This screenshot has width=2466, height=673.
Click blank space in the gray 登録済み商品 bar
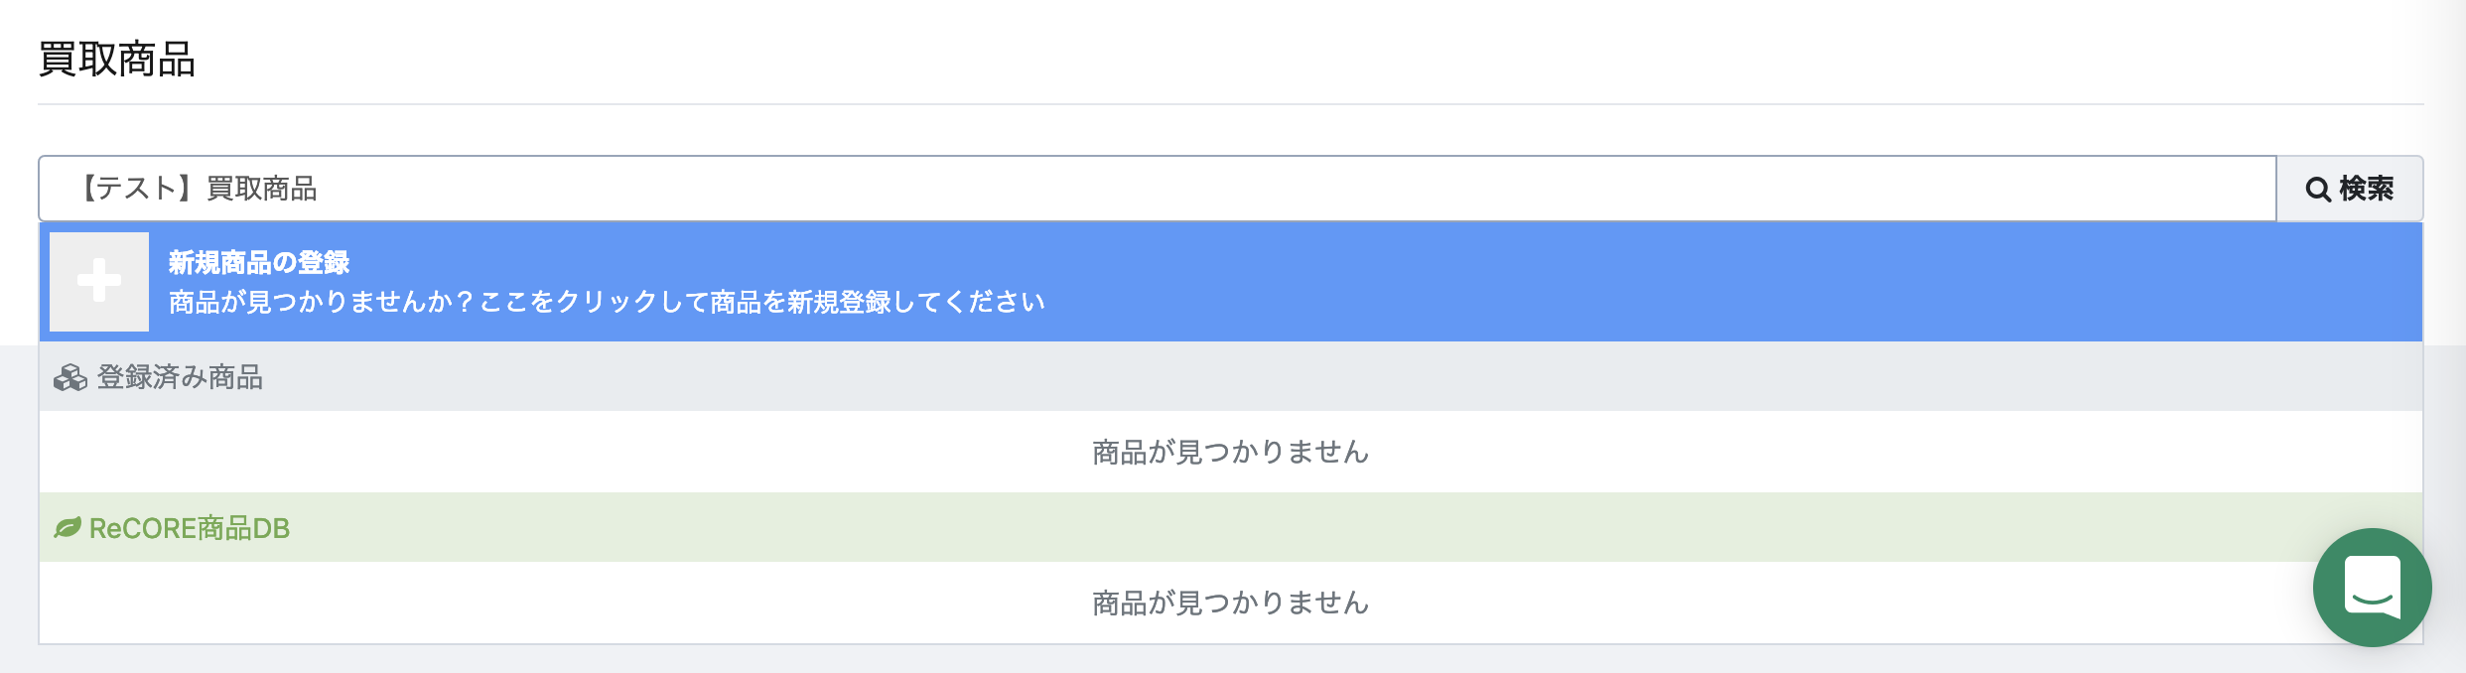coord(1291,376)
